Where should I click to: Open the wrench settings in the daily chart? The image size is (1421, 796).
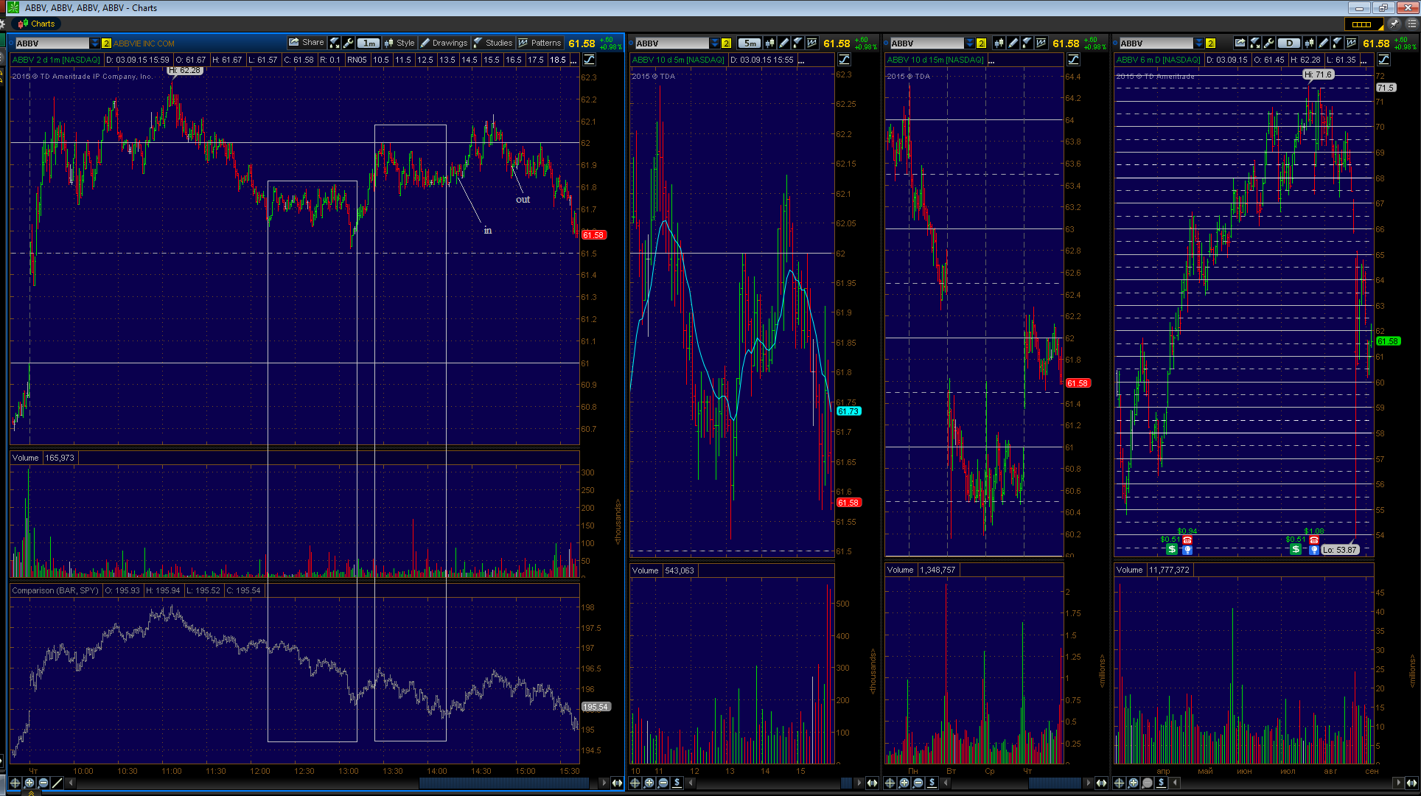pos(1268,43)
